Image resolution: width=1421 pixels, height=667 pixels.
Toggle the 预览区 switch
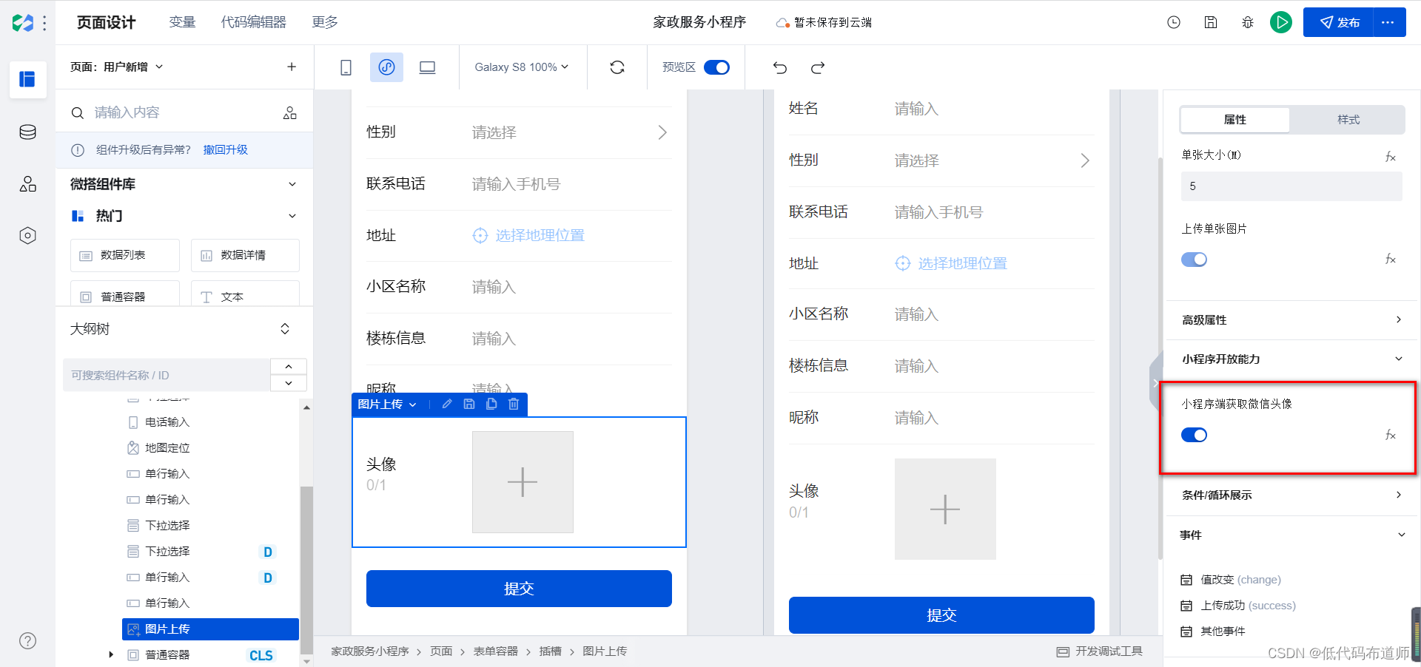[716, 67]
